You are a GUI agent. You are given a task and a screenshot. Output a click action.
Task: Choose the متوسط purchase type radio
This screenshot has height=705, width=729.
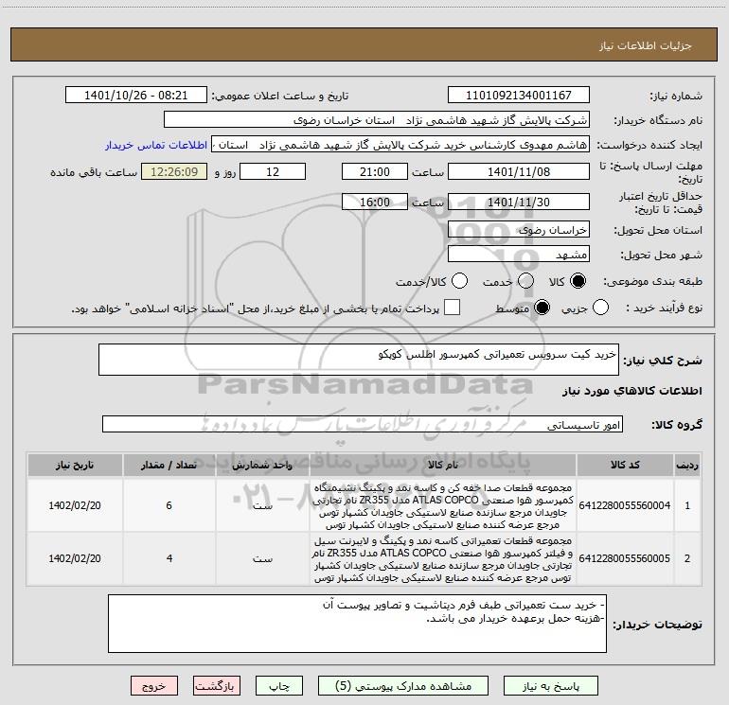click(x=542, y=308)
